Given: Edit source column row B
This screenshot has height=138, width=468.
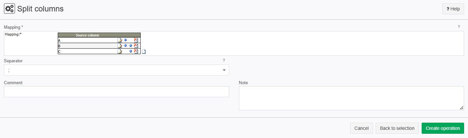Looking at the screenshot, I should 120,46.
